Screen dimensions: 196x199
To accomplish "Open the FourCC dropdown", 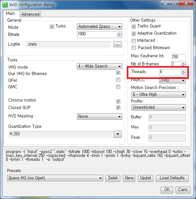I will coord(172,81).
